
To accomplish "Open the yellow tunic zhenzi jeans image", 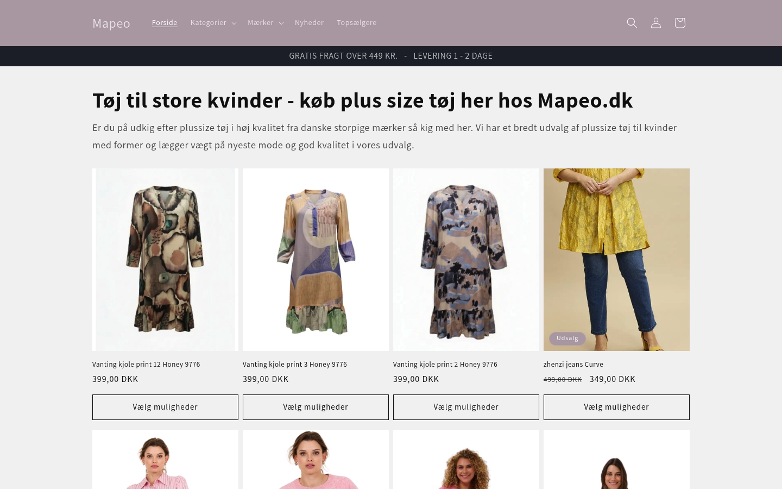I will click(616, 260).
